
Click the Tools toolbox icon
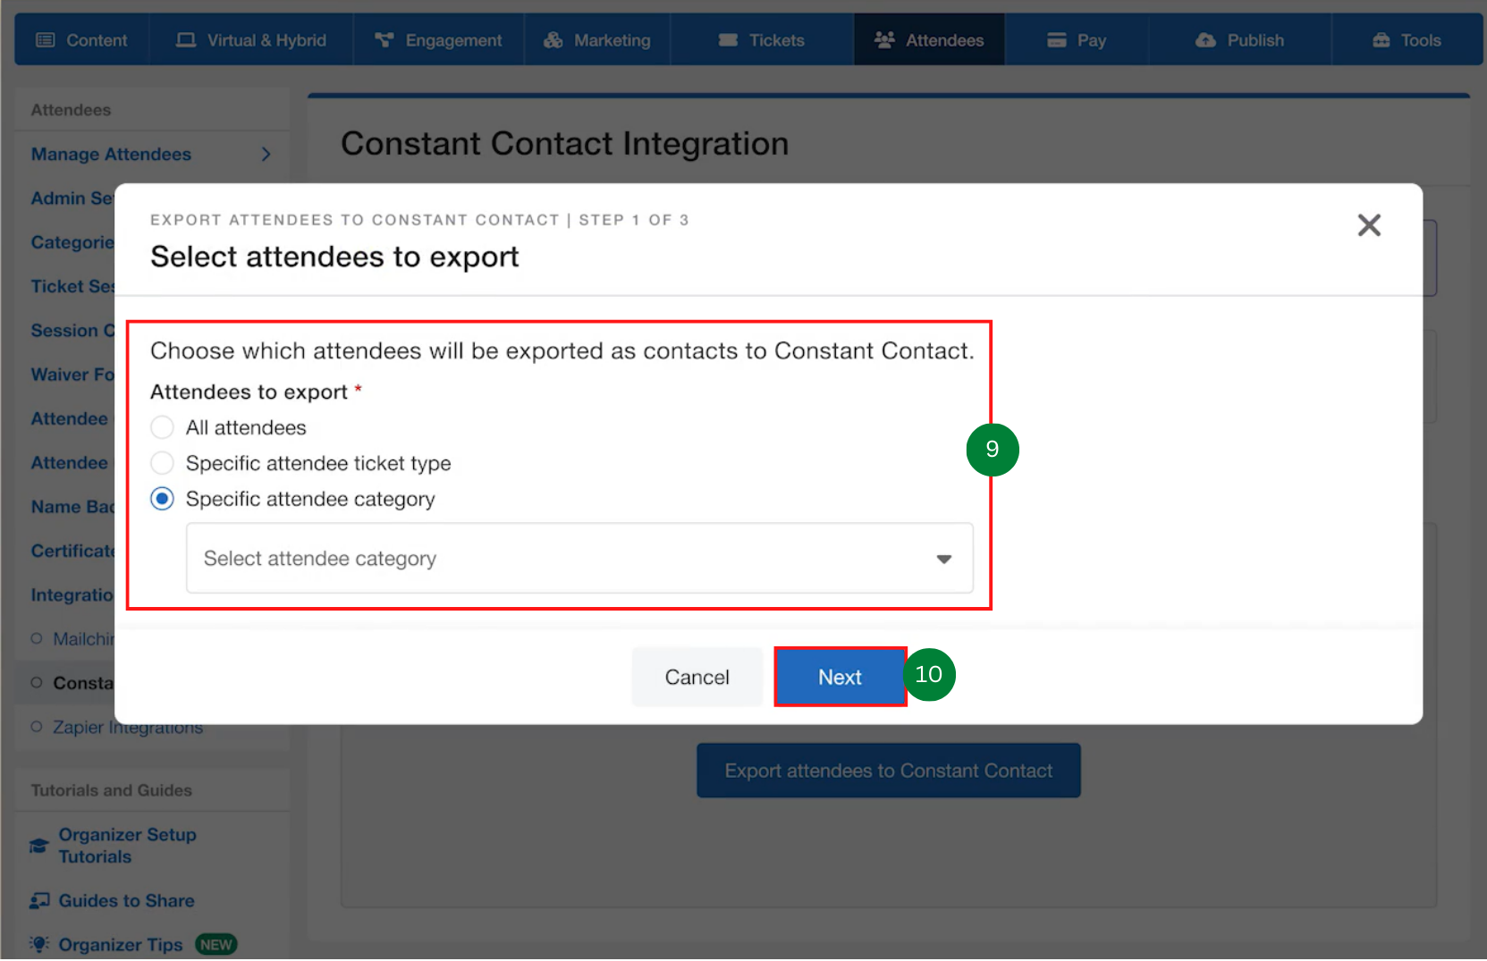click(1381, 40)
